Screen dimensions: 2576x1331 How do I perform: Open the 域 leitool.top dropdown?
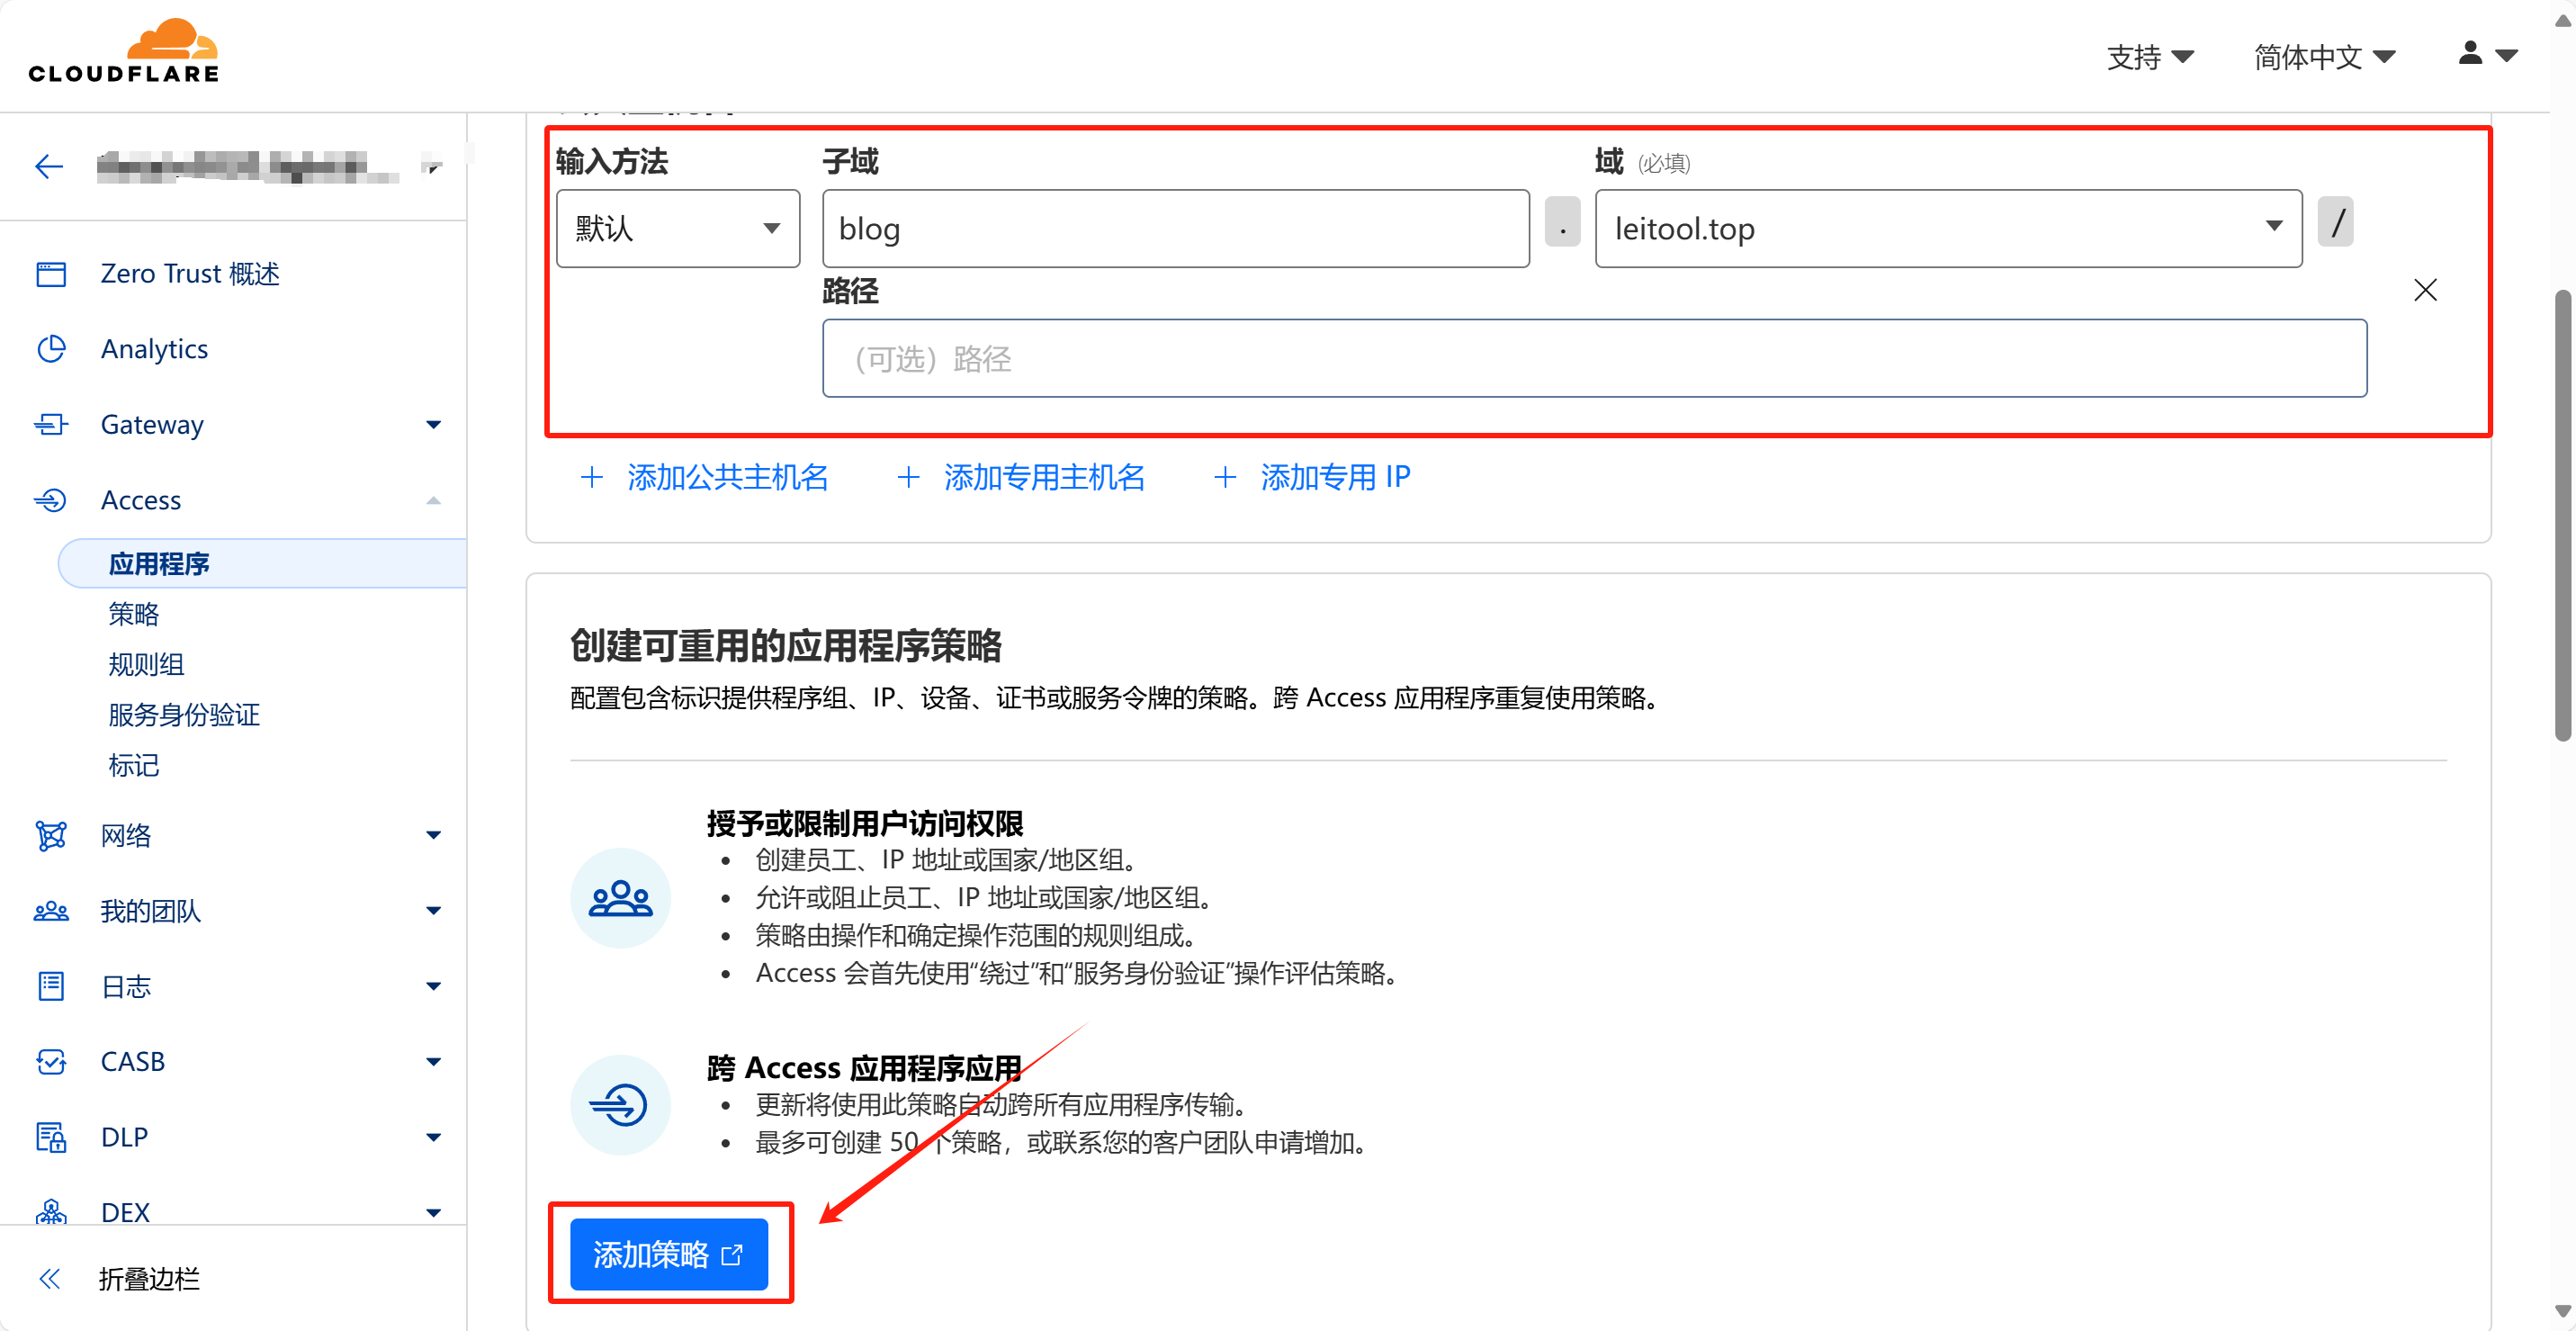tap(1948, 229)
